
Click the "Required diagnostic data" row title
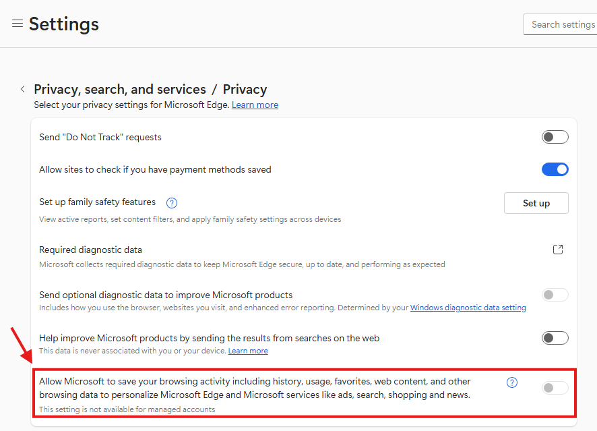point(90,250)
